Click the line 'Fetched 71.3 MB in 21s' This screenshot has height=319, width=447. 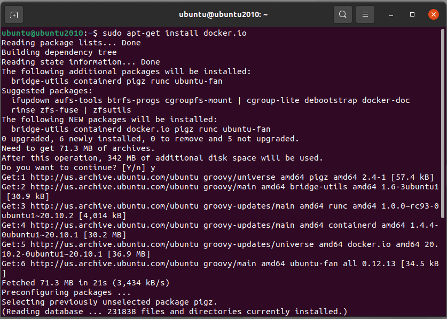coord(85,283)
